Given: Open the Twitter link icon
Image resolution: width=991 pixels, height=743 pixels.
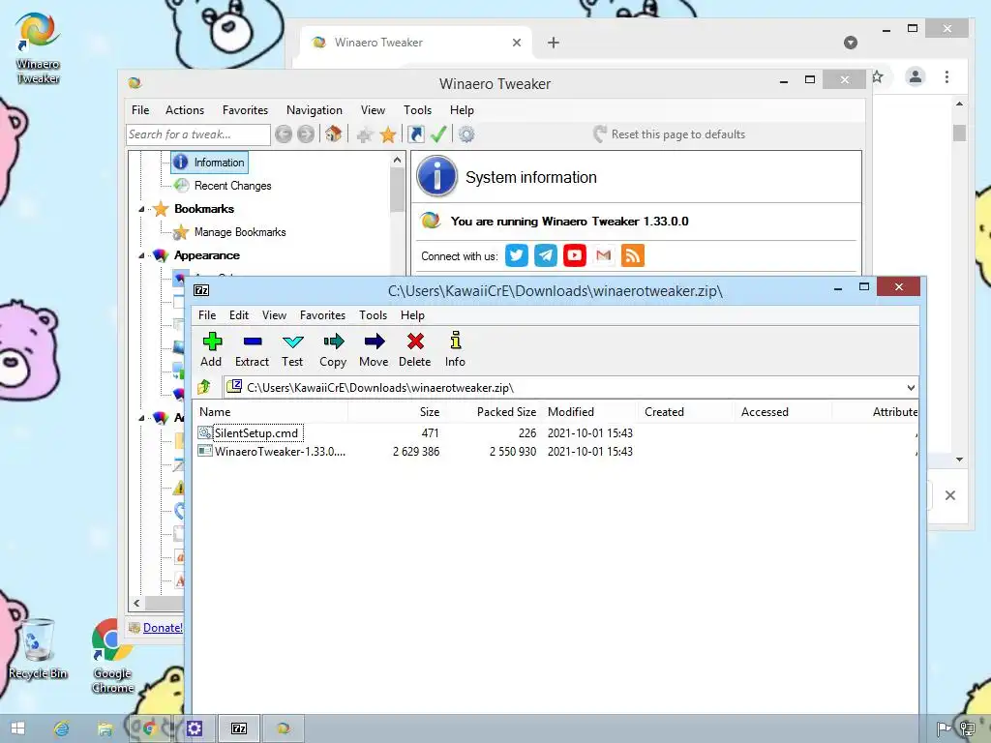Looking at the screenshot, I should click(517, 255).
